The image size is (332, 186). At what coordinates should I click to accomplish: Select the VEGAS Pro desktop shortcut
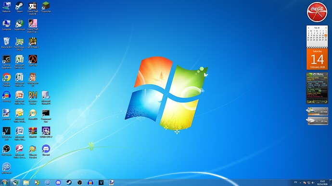[x=6, y=134]
